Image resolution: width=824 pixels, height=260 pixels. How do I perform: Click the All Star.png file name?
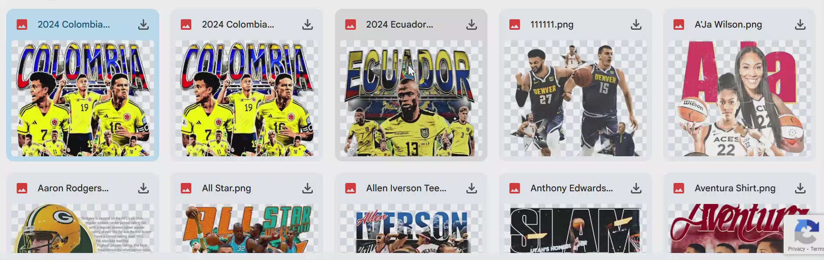[226, 188]
